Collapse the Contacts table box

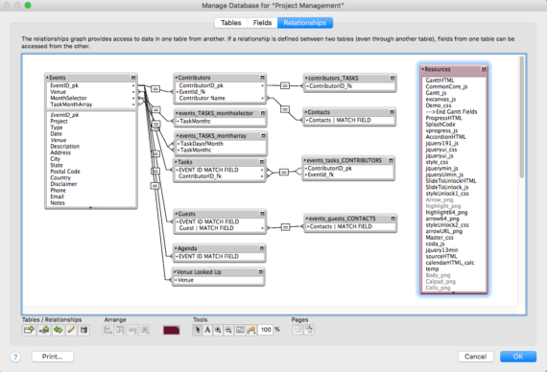click(x=392, y=112)
